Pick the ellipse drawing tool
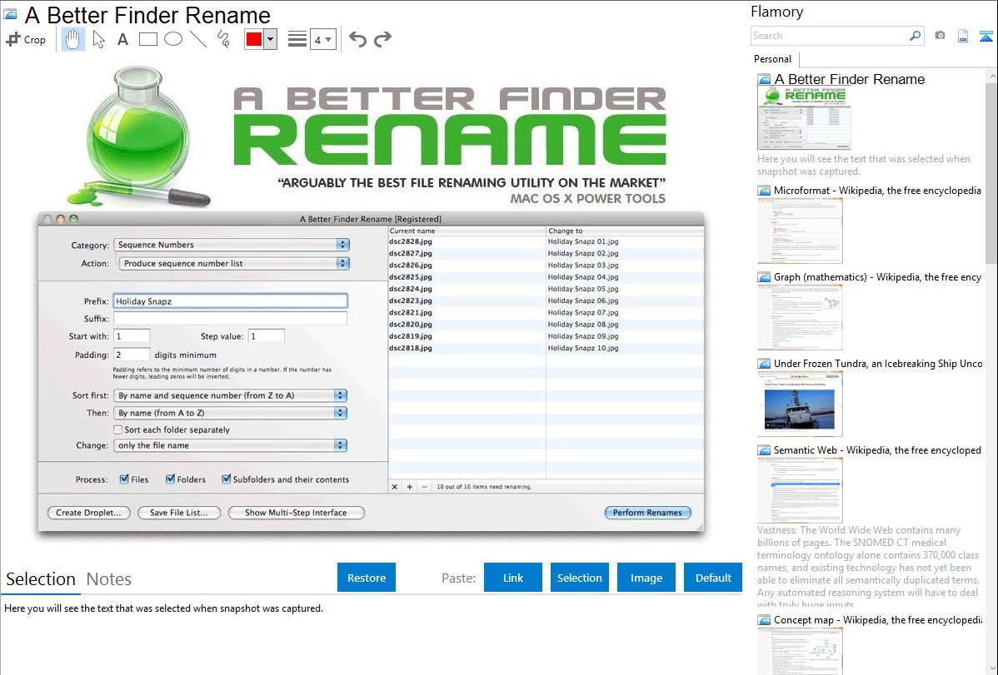The image size is (998, 675). (x=173, y=39)
